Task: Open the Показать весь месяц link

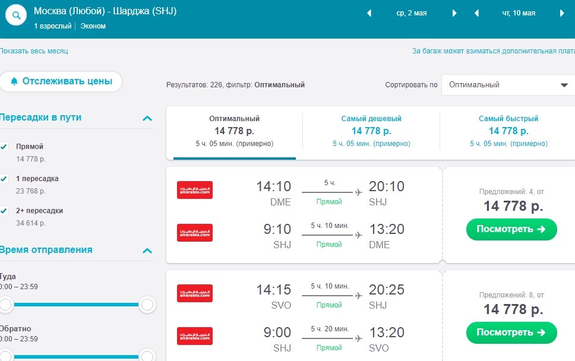Action: tap(34, 51)
